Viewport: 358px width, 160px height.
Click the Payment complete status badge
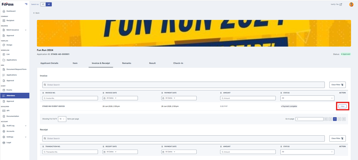289,106
